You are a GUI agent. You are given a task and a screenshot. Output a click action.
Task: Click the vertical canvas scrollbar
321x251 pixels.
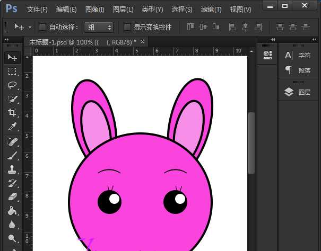(251, 143)
